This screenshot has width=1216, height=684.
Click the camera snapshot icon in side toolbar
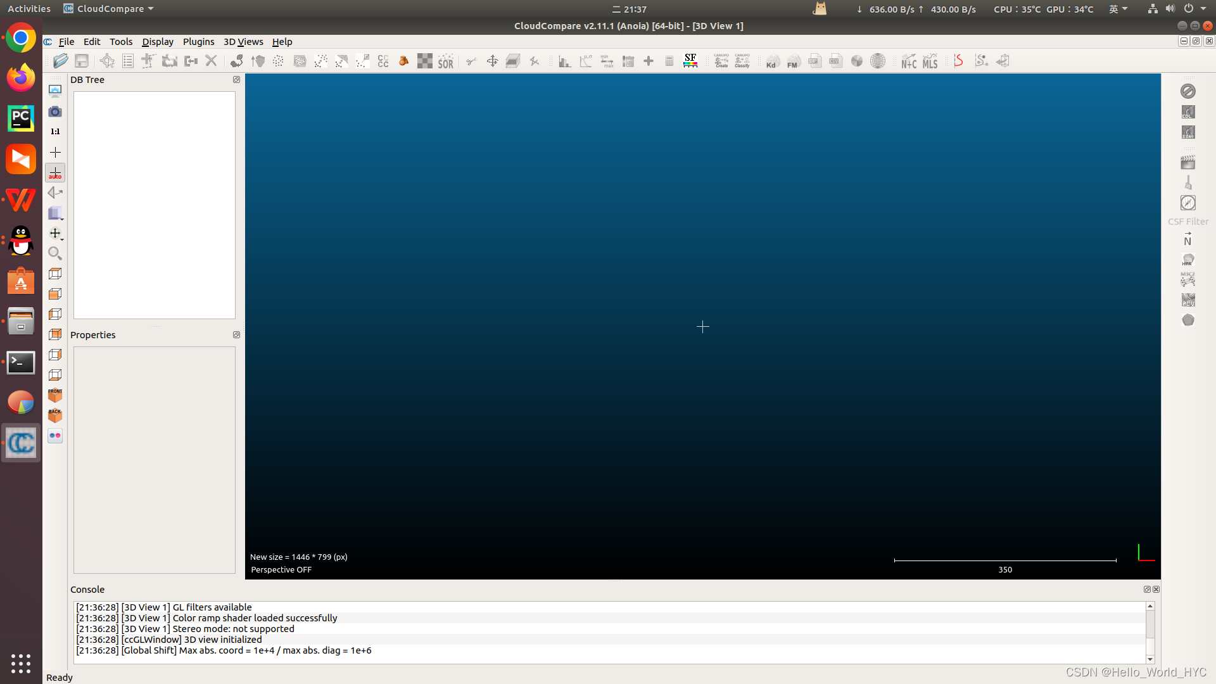point(55,111)
